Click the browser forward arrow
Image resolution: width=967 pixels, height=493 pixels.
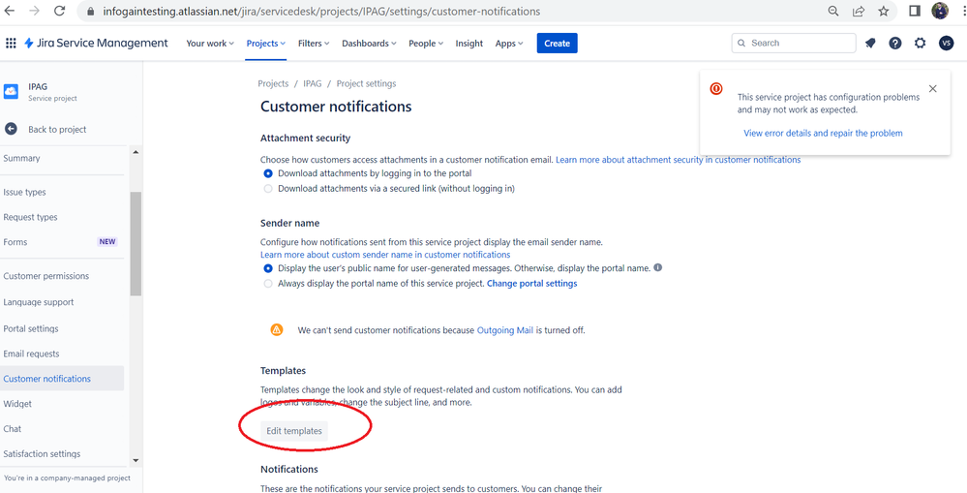coord(35,11)
